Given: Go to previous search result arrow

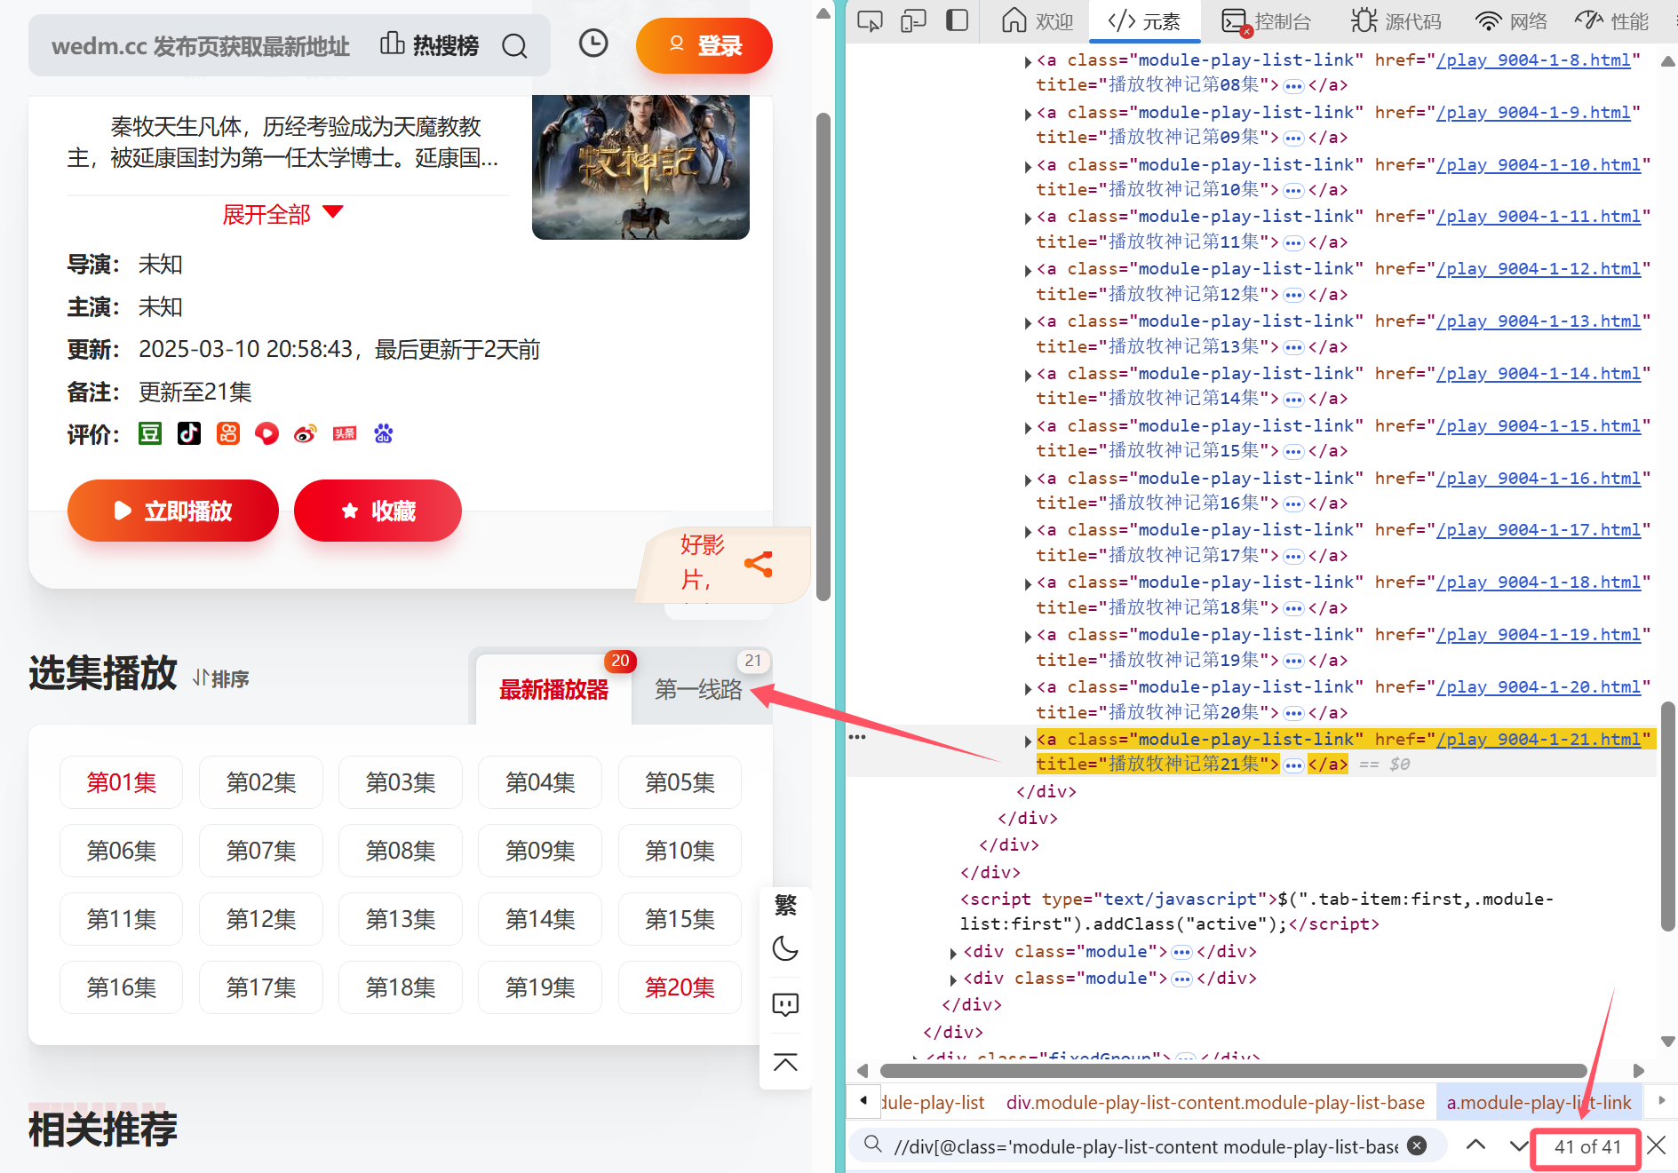Looking at the screenshot, I should click(1475, 1145).
